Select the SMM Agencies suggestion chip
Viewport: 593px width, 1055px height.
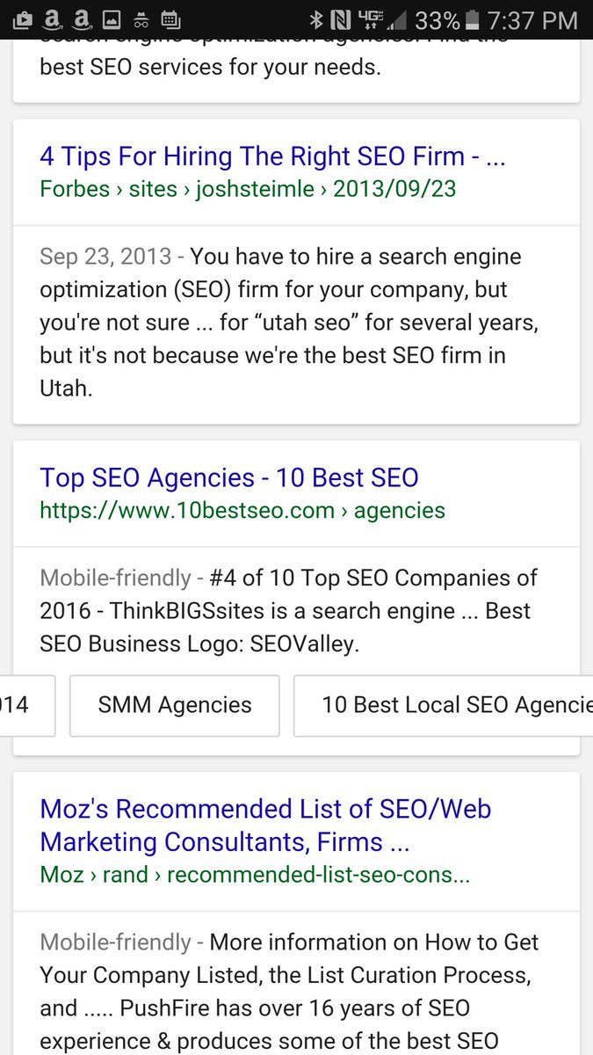(174, 705)
